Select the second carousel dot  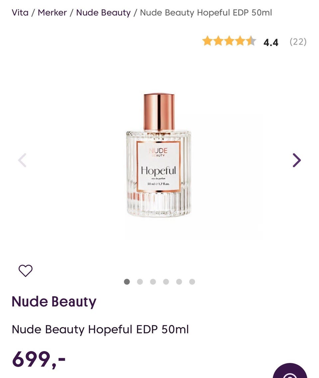140,282
